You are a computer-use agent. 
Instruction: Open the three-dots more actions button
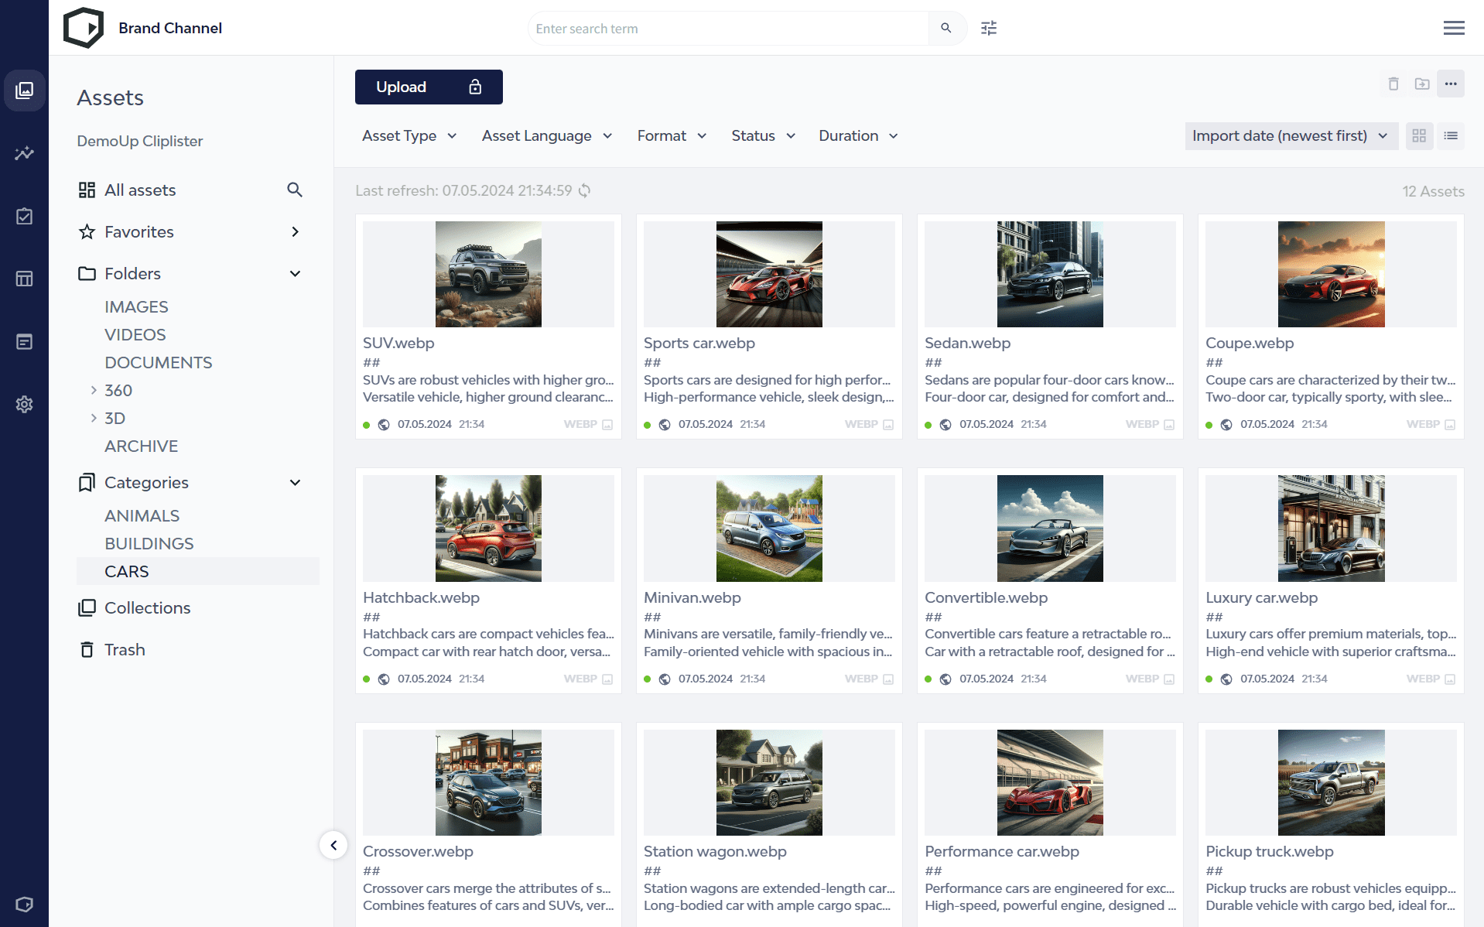(1450, 84)
